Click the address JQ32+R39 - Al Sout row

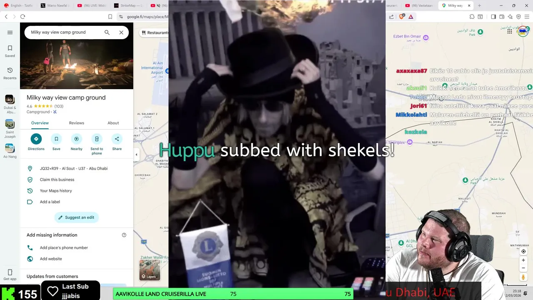(77, 169)
